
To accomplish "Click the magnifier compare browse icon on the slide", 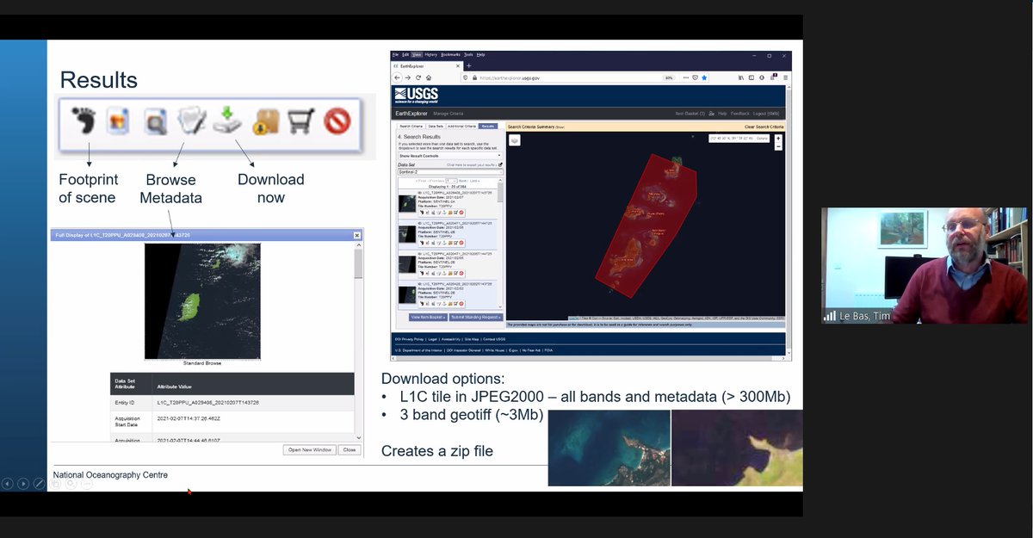I will coord(155,123).
